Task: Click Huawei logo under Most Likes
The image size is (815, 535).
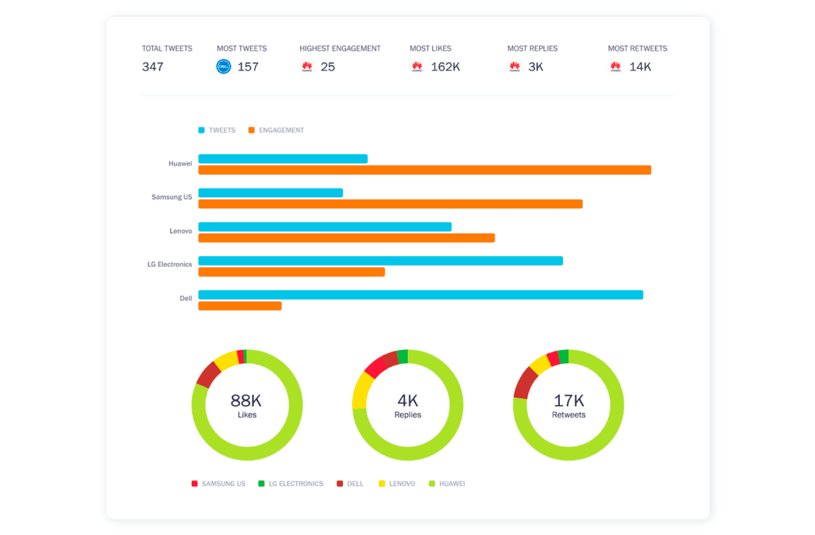Action: pyautogui.click(x=417, y=67)
